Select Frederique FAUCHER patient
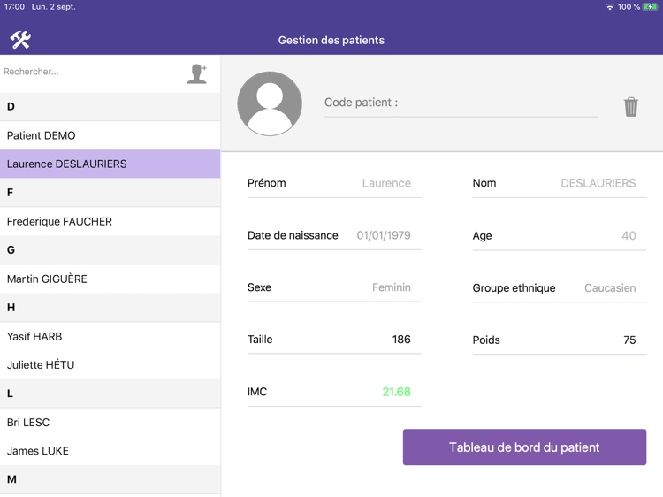Screen dimensions: 663x497 tap(110, 221)
